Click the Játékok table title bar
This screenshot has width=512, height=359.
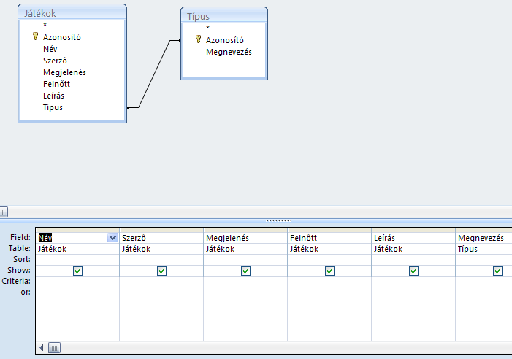point(72,12)
